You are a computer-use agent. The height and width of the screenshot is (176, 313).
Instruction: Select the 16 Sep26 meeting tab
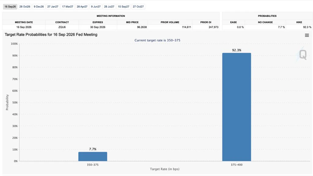tap(10, 7)
